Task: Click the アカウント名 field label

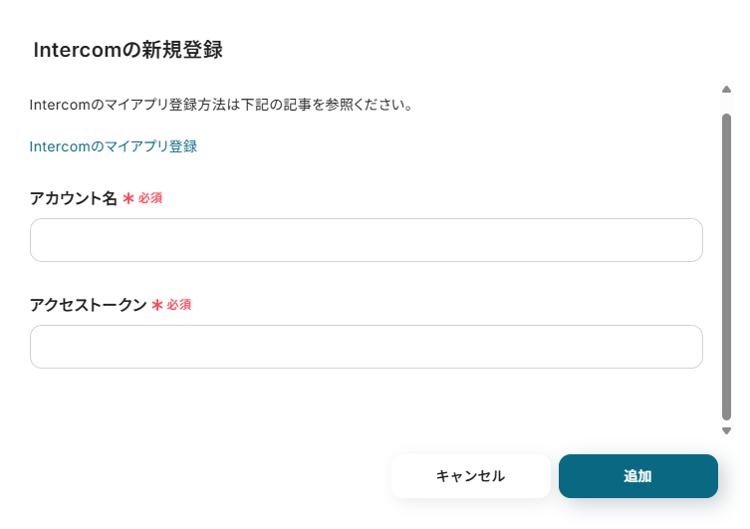Action: click(x=74, y=198)
